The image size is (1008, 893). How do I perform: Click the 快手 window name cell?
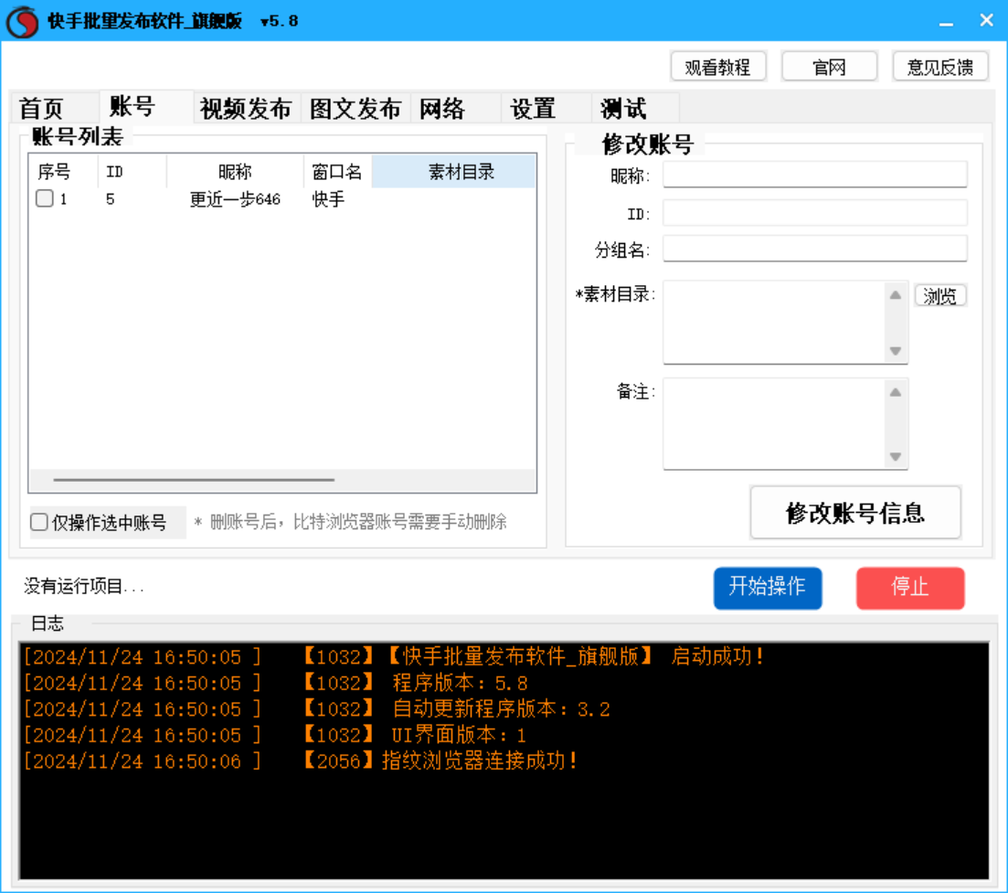[x=328, y=199]
